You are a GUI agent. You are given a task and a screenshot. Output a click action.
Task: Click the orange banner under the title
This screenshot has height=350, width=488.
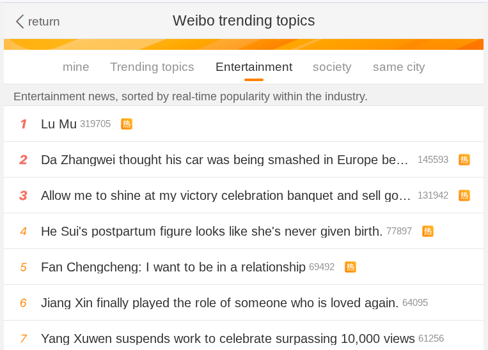click(244, 45)
